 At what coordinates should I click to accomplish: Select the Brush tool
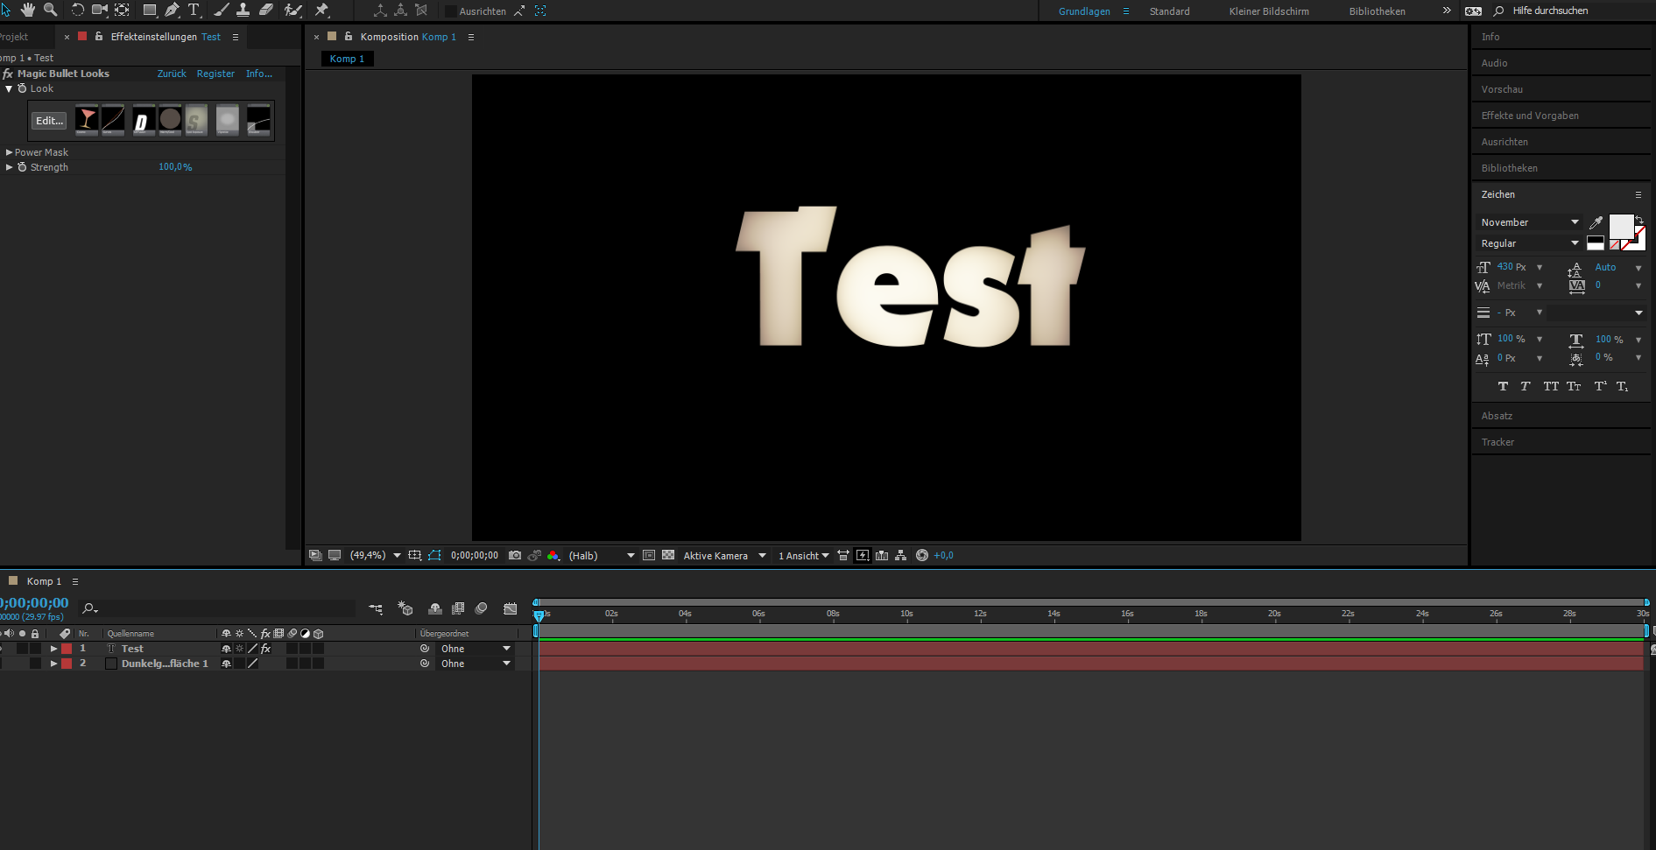coord(222,11)
